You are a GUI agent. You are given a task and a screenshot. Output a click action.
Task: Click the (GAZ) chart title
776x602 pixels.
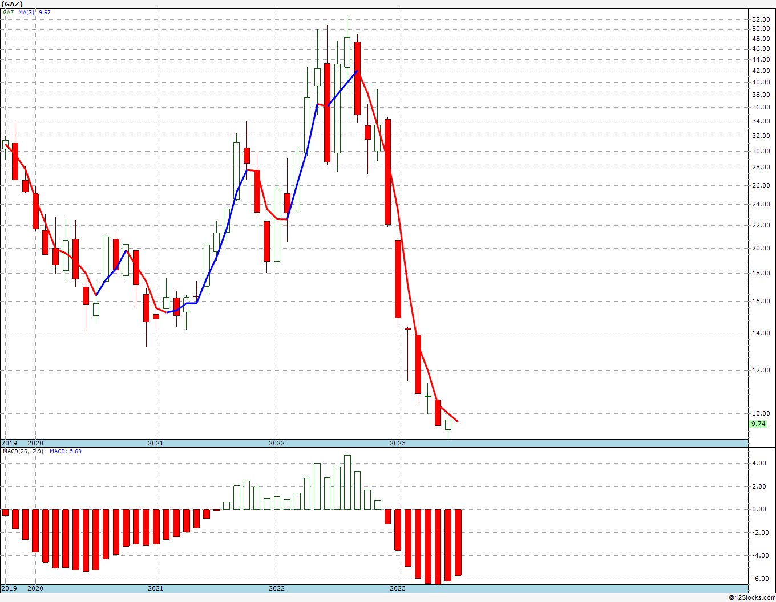tap(11, 4)
